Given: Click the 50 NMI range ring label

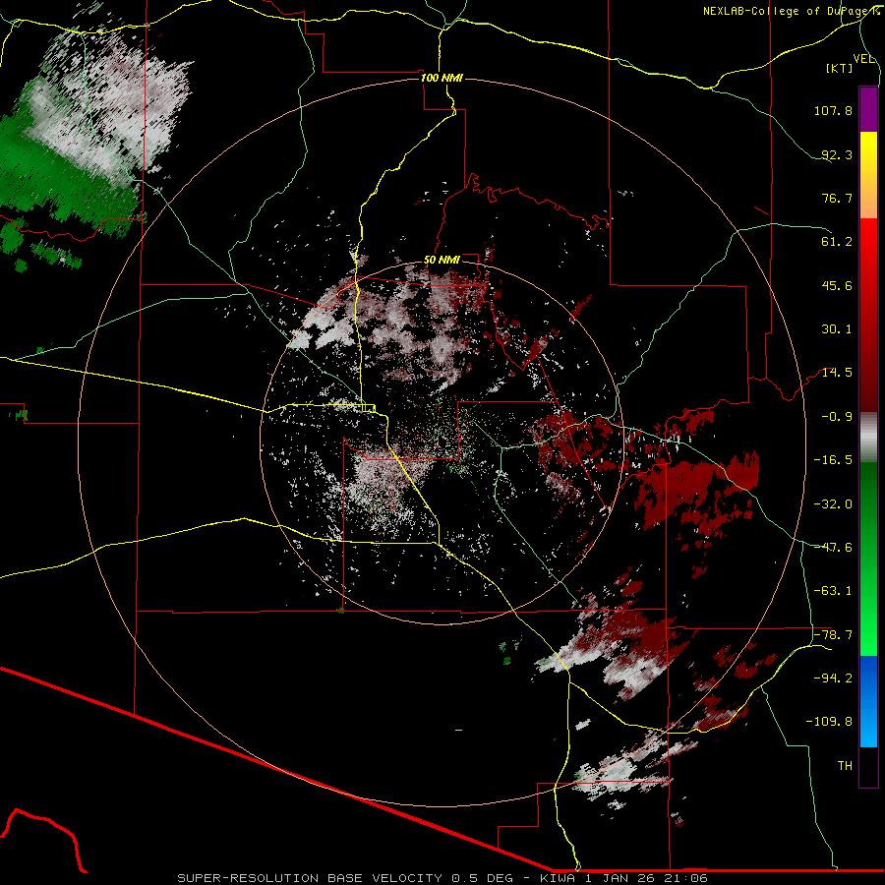Looking at the screenshot, I should pyautogui.click(x=442, y=261).
